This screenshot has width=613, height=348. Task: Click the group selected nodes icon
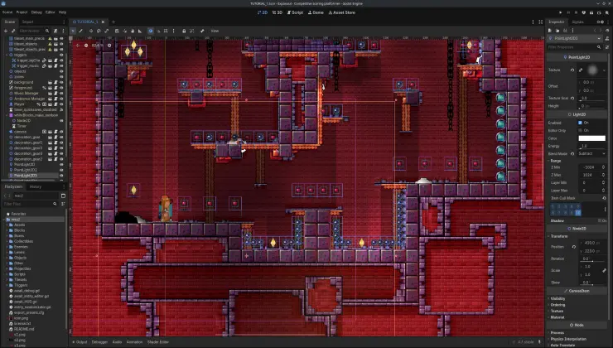(x=191, y=31)
